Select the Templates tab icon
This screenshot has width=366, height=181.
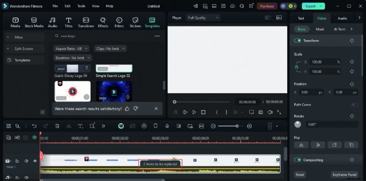point(152,20)
